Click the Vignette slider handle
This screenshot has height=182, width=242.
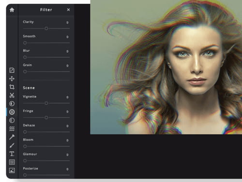[x=46, y=103]
